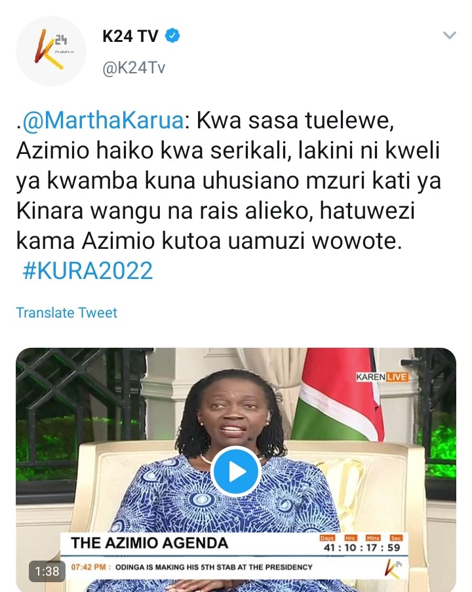
Task: Open the #KURA2022 hashtag
Action: 88,270
